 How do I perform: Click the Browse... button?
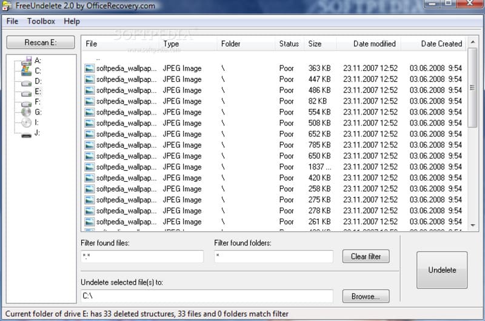366,296
